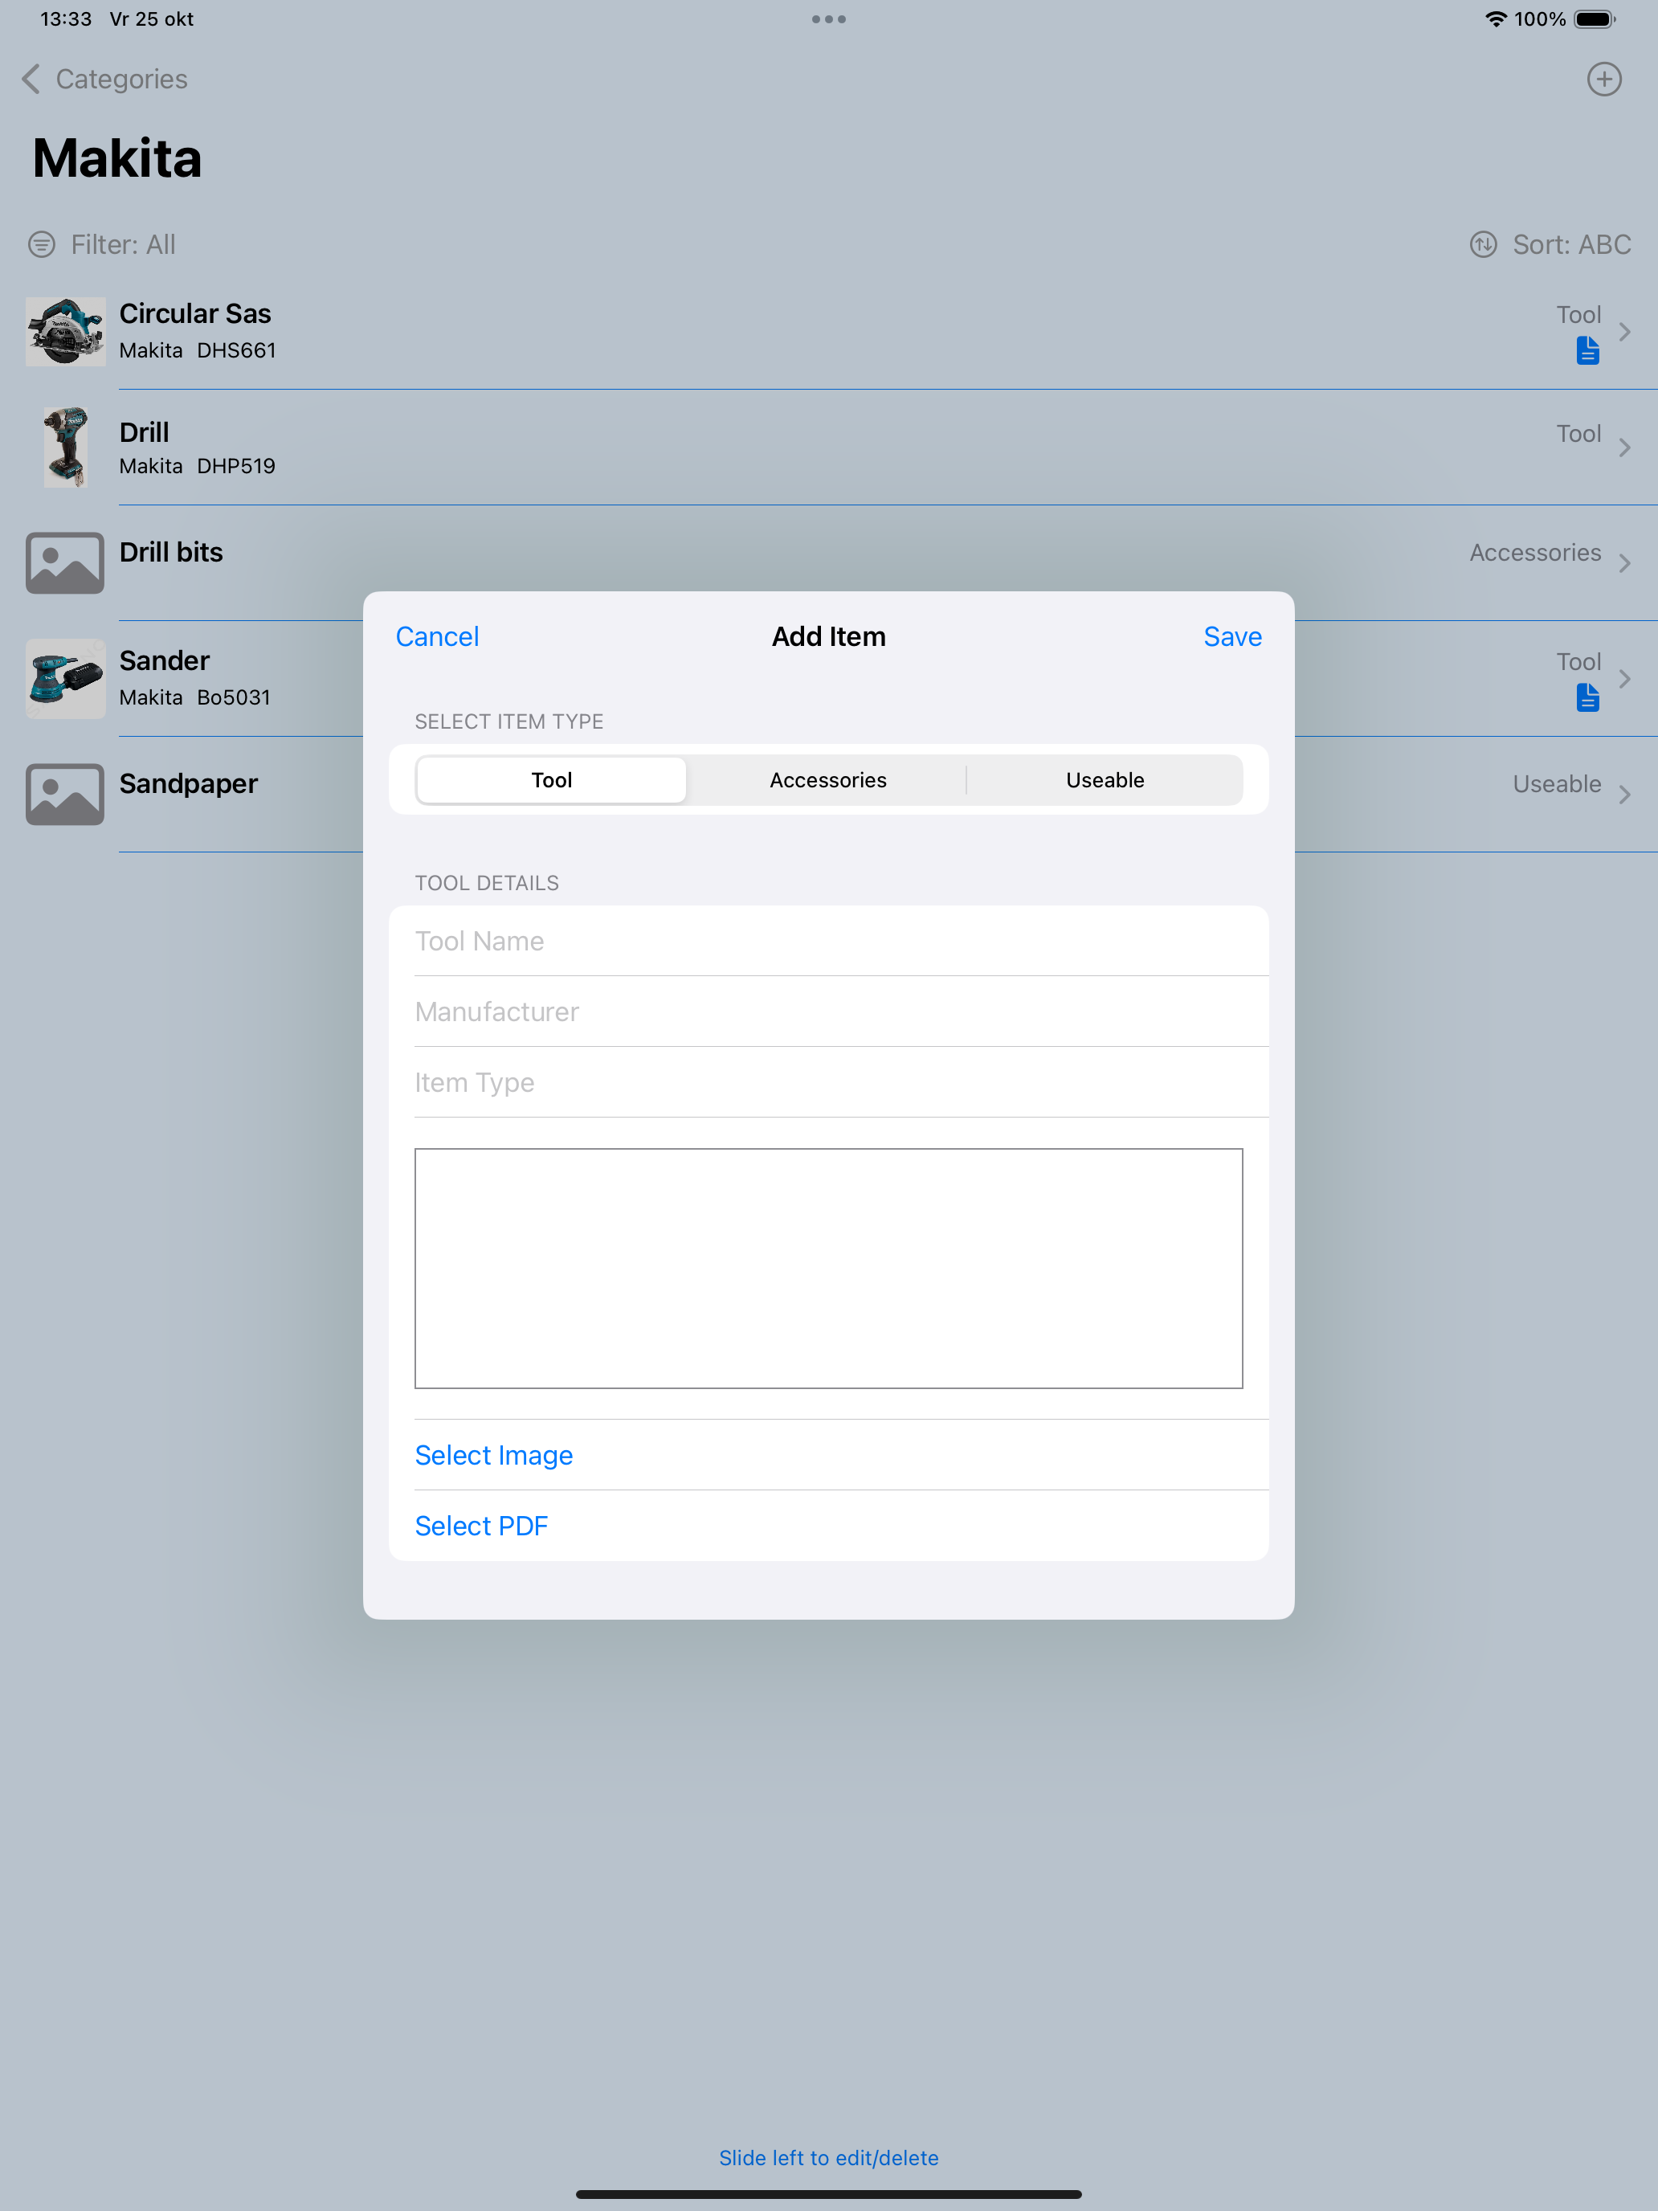
Task: Tap the three-dot multitasking indicator
Action: (x=828, y=19)
